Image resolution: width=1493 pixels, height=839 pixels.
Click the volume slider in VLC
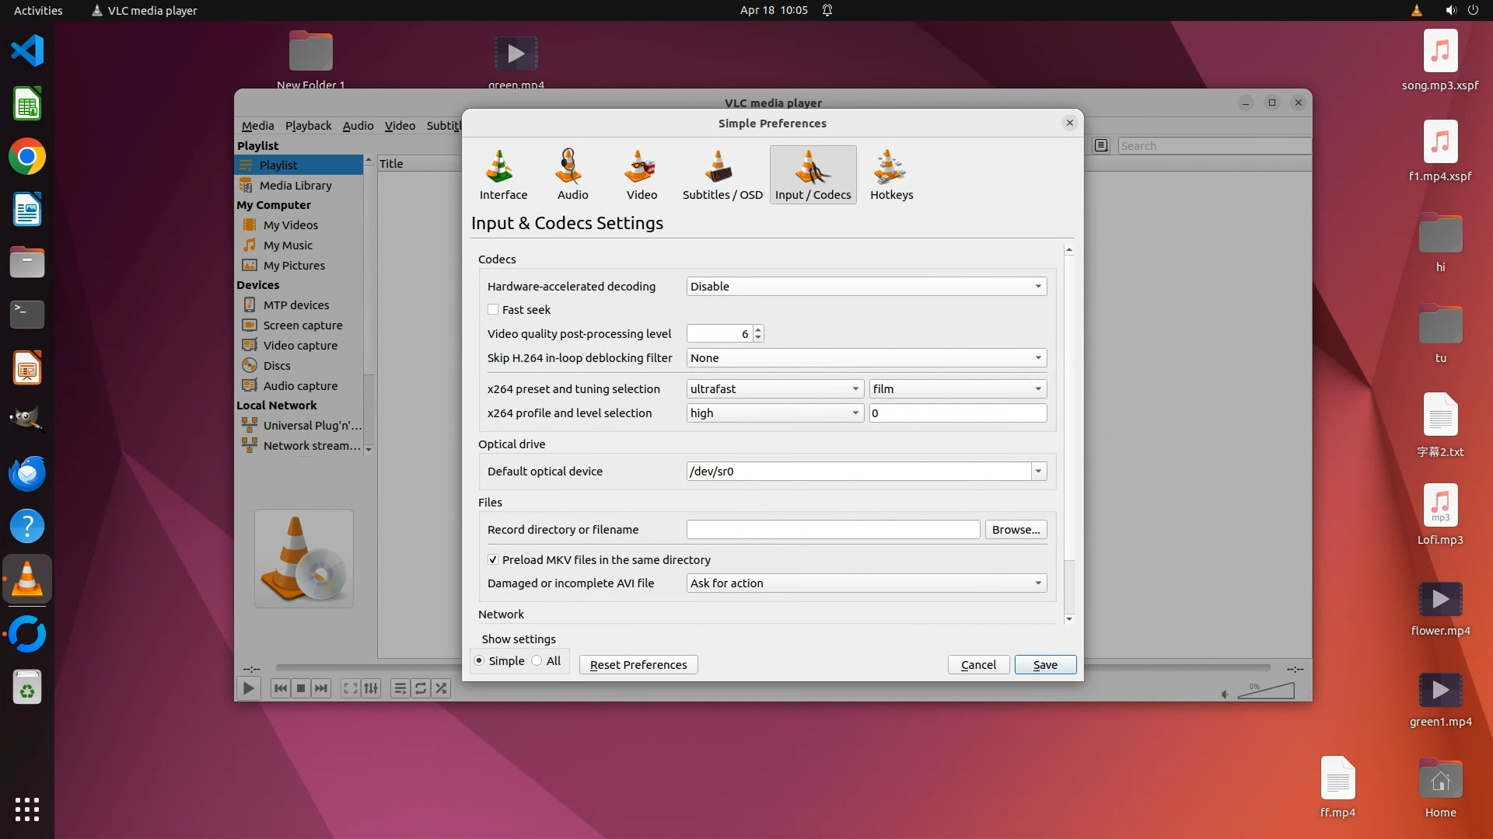pos(1267,691)
